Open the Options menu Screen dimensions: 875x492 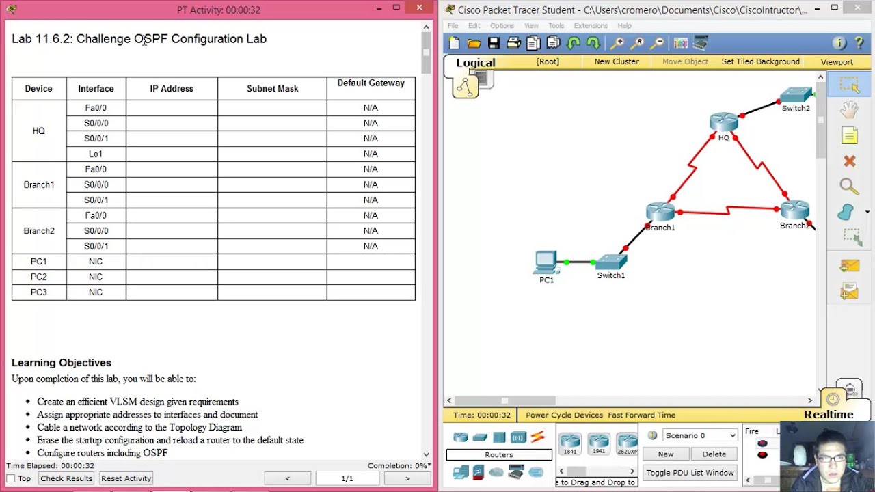[x=502, y=25]
